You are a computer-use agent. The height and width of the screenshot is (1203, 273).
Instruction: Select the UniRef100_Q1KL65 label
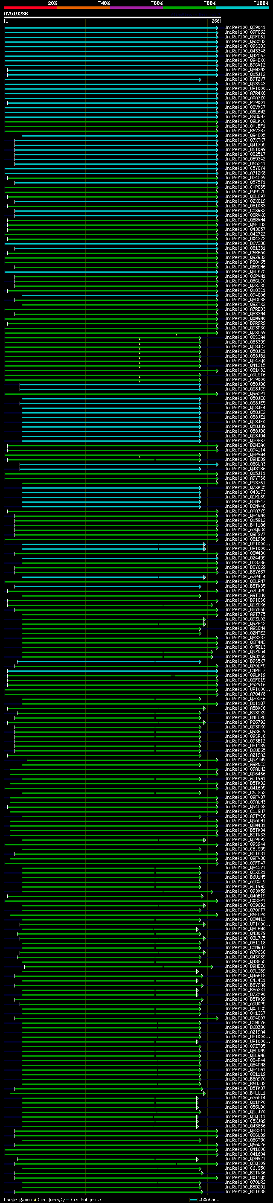pyautogui.click(x=244, y=497)
